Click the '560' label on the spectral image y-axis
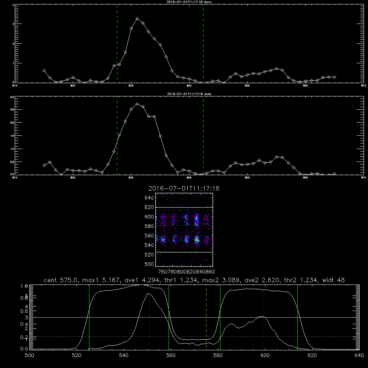Image resolution: width=368 pixels, height=368 pixels. [x=149, y=236]
